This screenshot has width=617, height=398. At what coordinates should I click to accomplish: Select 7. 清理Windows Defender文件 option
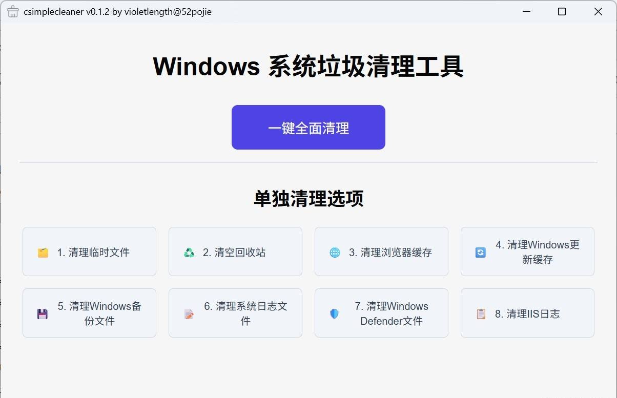[381, 313]
